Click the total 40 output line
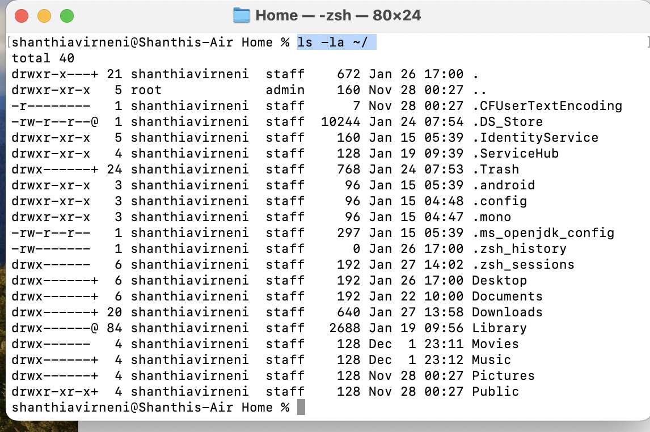The image size is (650, 432). click(x=43, y=58)
